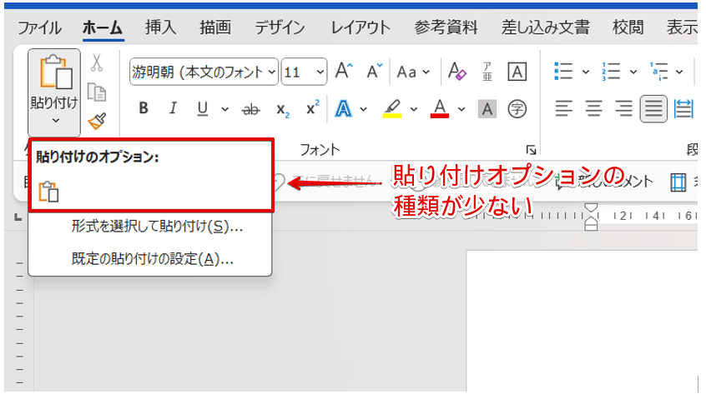Open bullet list dropdown arrow

coord(585,72)
